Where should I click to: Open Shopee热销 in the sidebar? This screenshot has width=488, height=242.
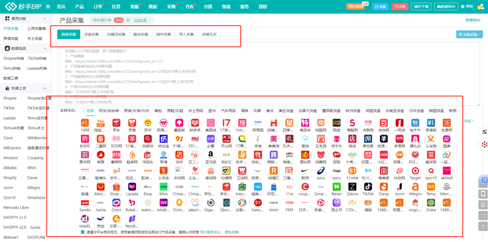pos(14,58)
